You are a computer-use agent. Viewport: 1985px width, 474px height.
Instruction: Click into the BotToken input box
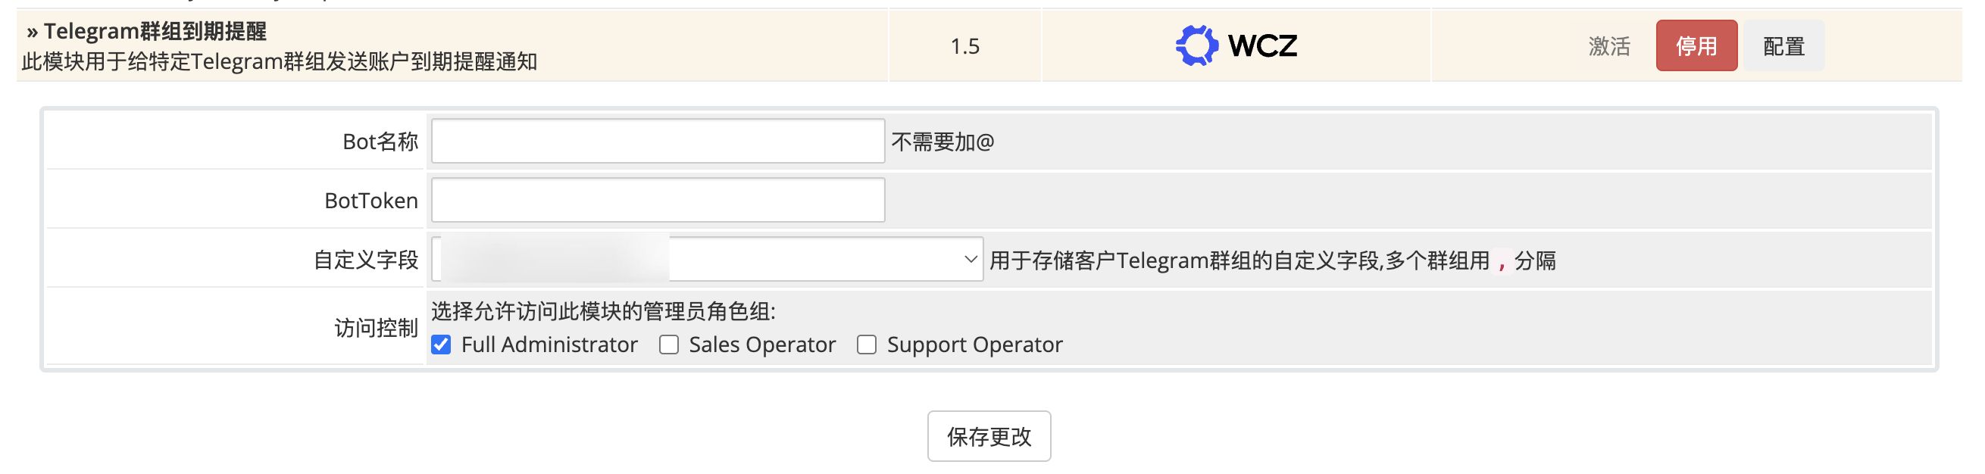click(x=658, y=201)
